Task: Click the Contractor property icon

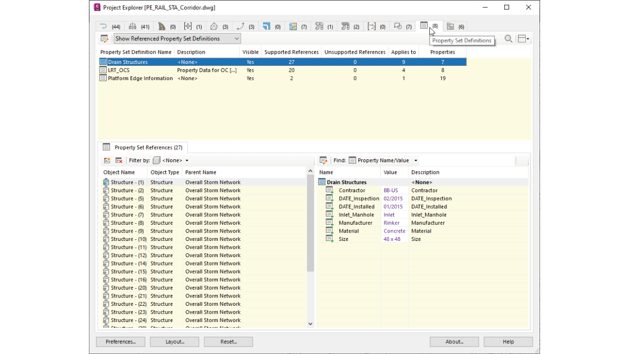Action: point(330,190)
